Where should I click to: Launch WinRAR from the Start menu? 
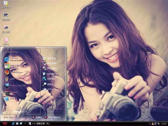[x=11, y=92]
